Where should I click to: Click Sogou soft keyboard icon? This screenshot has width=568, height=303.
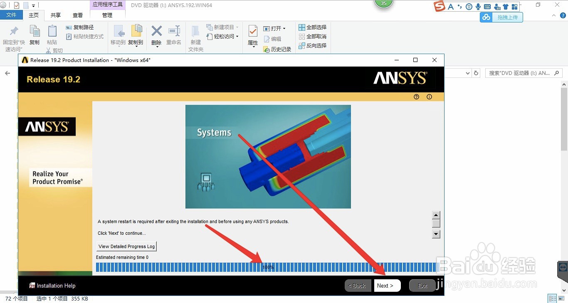(487, 7)
